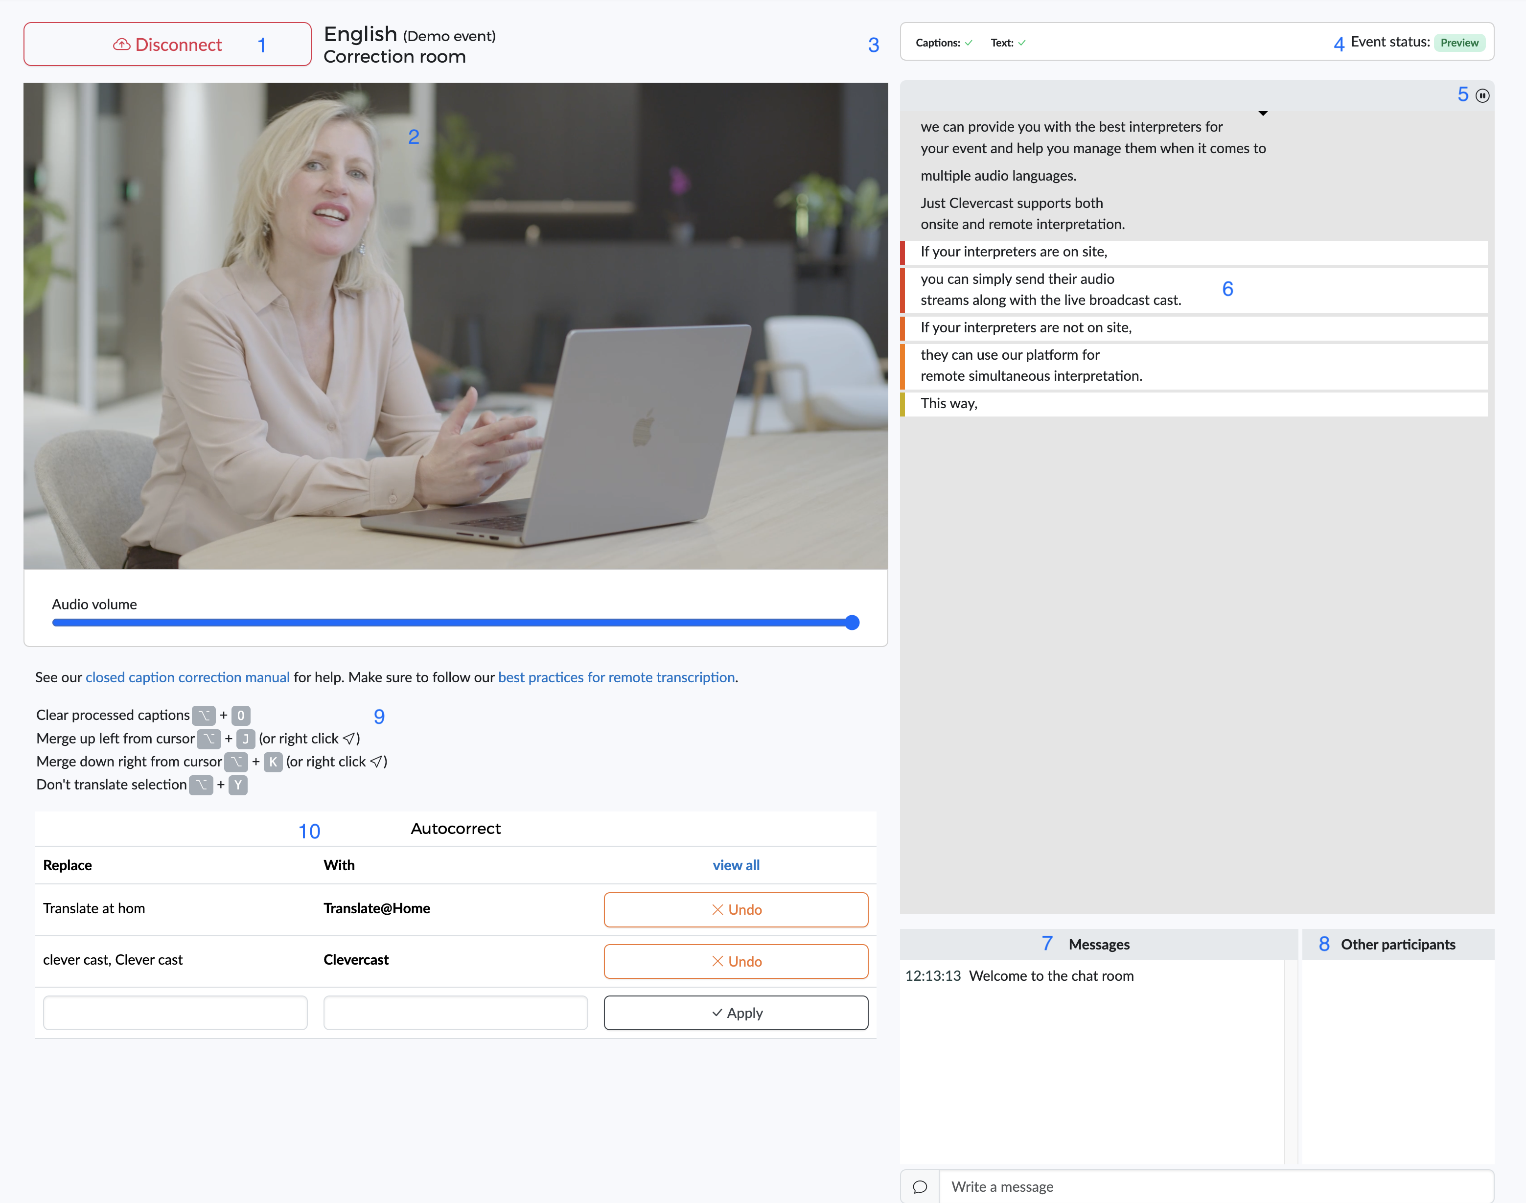Focus the empty With input field
The image size is (1526, 1203).
coord(456,1013)
